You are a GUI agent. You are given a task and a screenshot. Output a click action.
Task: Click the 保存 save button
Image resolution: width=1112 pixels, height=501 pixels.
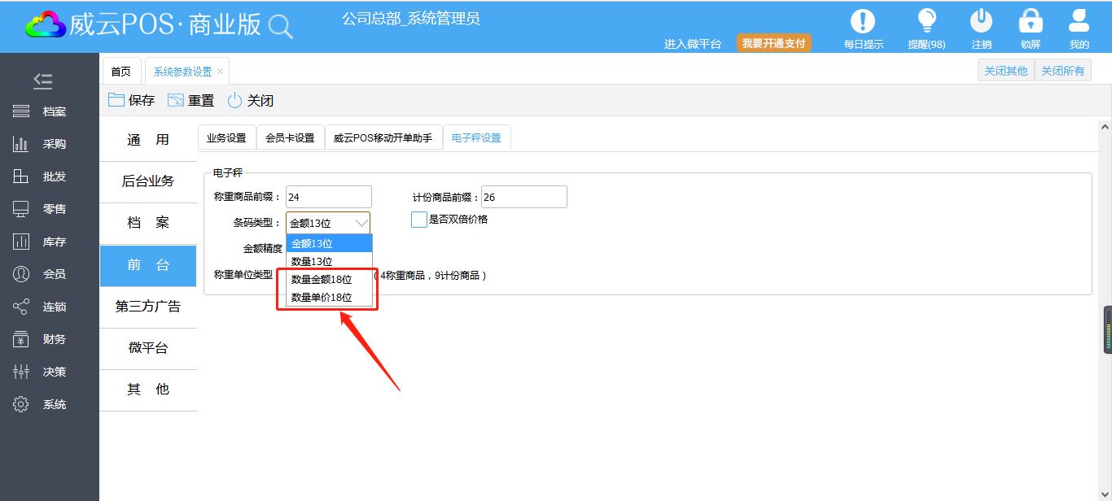tap(131, 101)
